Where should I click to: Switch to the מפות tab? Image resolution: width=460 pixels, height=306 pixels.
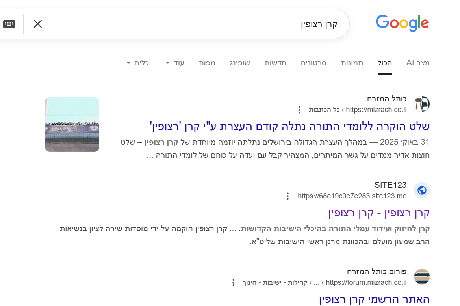pyautogui.click(x=207, y=63)
